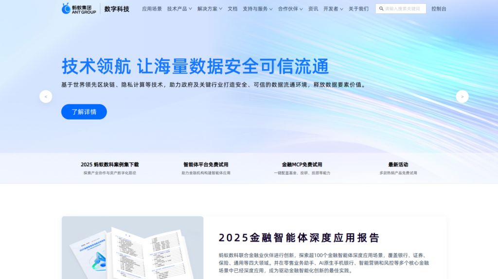Viewport: 498px width, 279px height.
Task: Expand the 解决方案 dropdown menu
Action: click(x=210, y=9)
